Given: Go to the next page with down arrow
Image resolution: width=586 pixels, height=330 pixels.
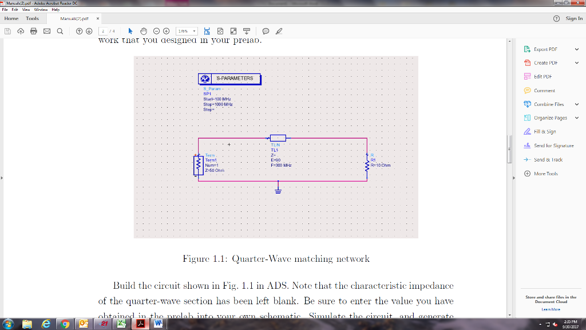Looking at the screenshot, I should (89, 31).
